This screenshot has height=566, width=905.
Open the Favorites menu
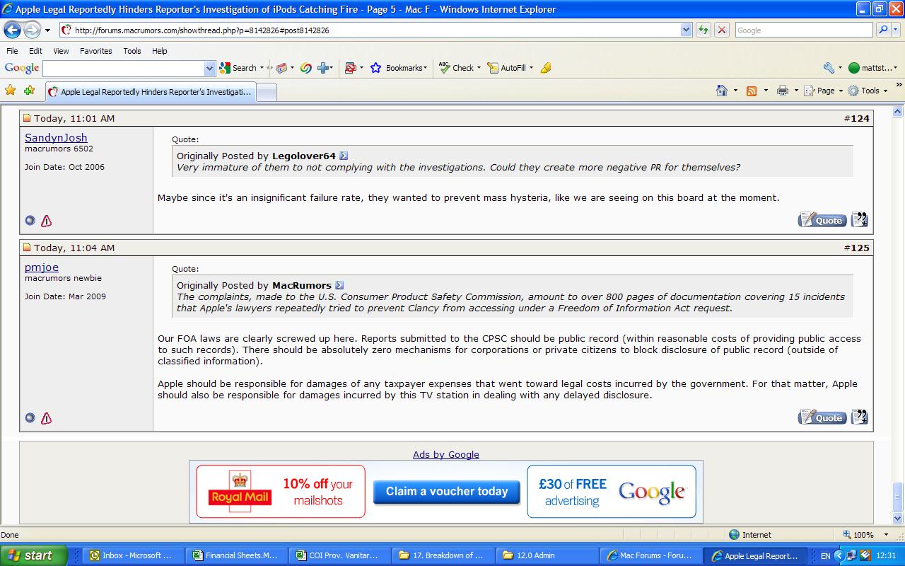[96, 51]
